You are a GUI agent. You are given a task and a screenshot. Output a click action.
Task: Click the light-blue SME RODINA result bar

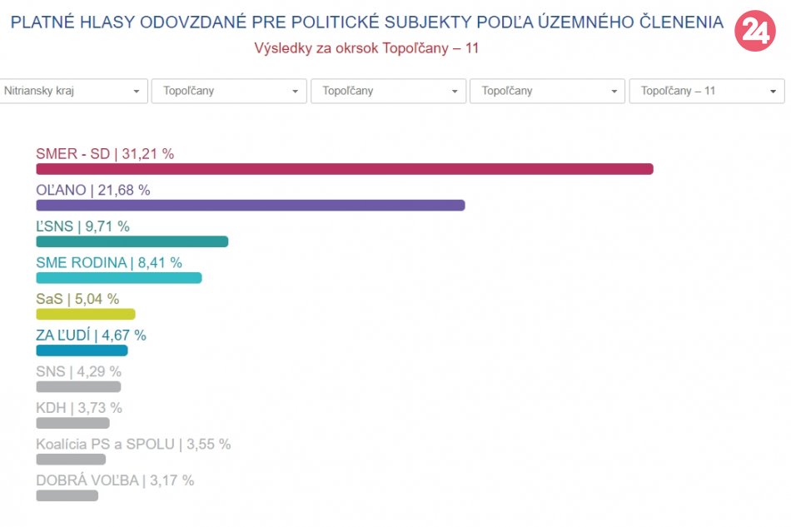tap(118, 278)
